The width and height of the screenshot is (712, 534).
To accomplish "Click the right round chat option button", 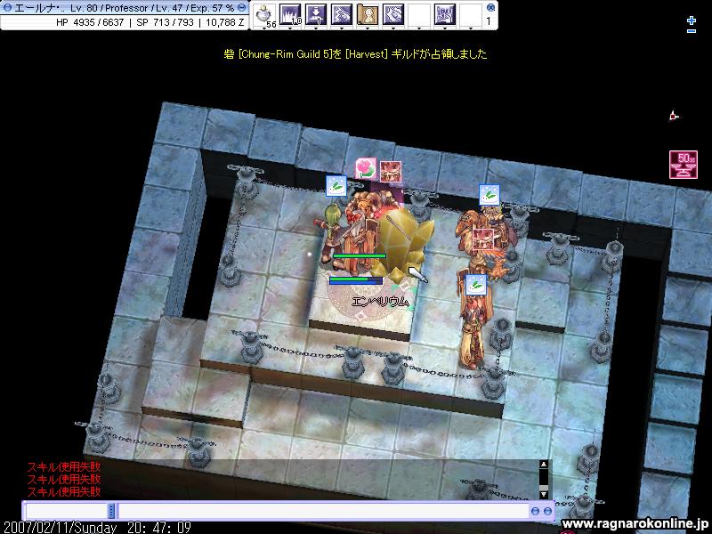I will coord(547,511).
